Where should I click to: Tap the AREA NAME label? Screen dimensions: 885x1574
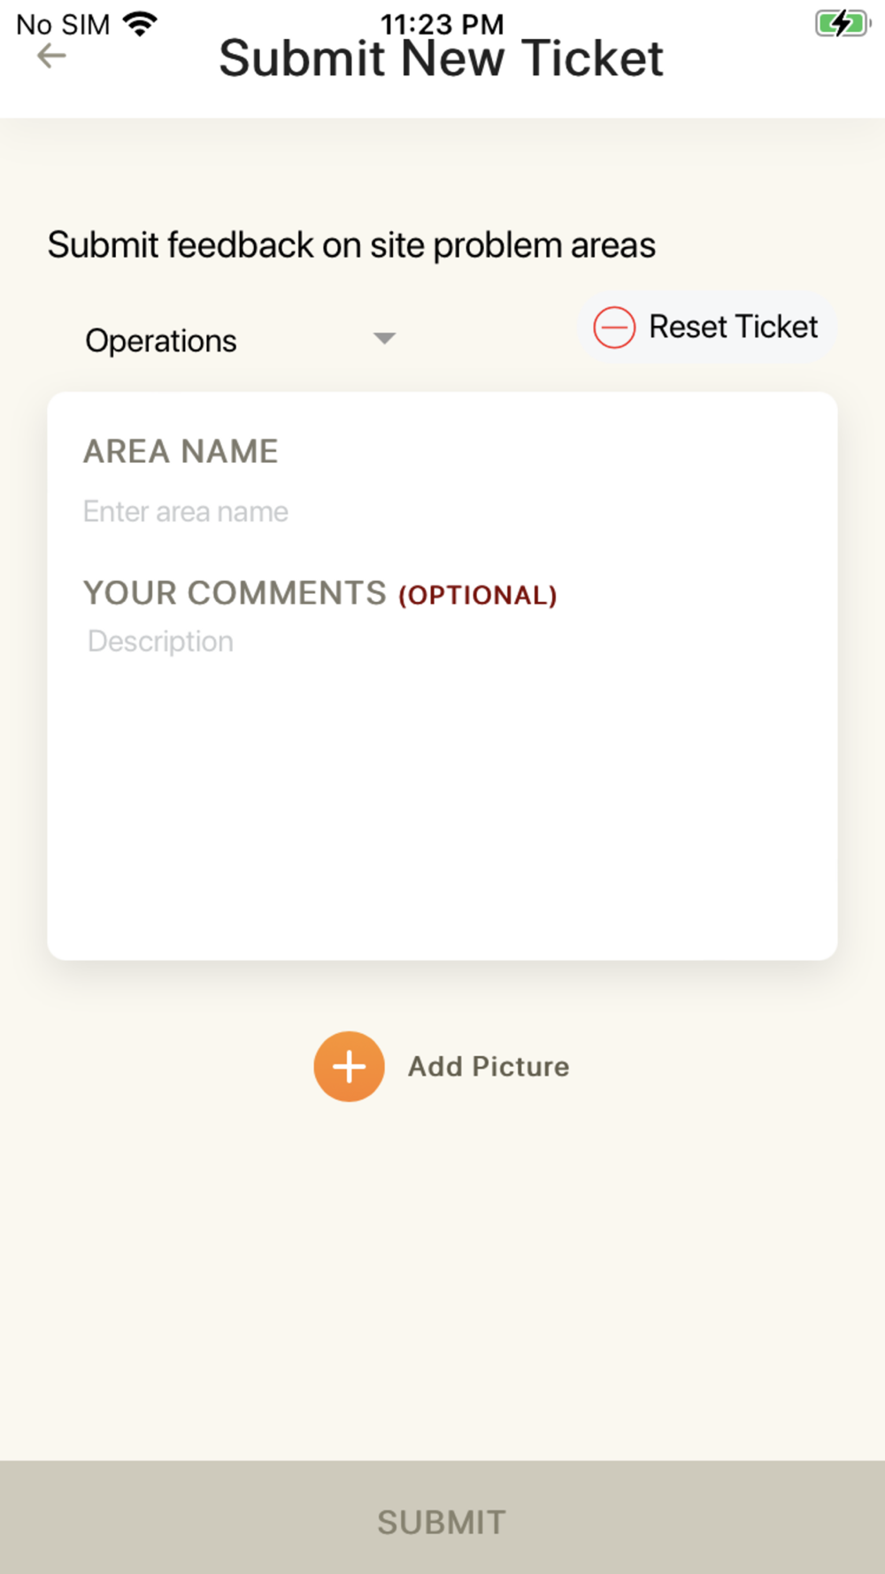[181, 451]
